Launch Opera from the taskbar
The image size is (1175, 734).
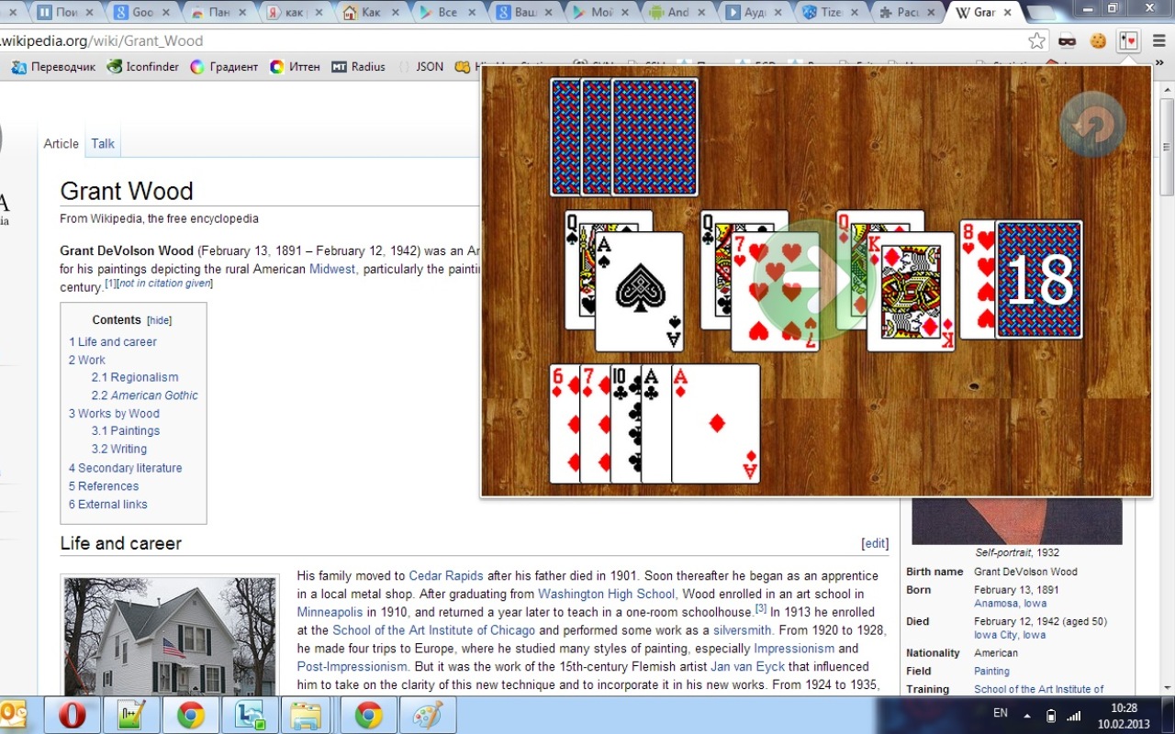pos(73,715)
